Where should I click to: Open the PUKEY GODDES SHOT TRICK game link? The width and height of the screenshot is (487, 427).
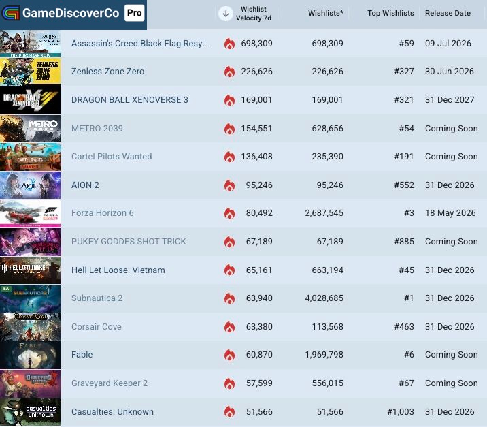[x=129, y=242]
